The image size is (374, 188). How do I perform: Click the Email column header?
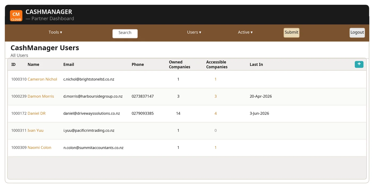69,65
